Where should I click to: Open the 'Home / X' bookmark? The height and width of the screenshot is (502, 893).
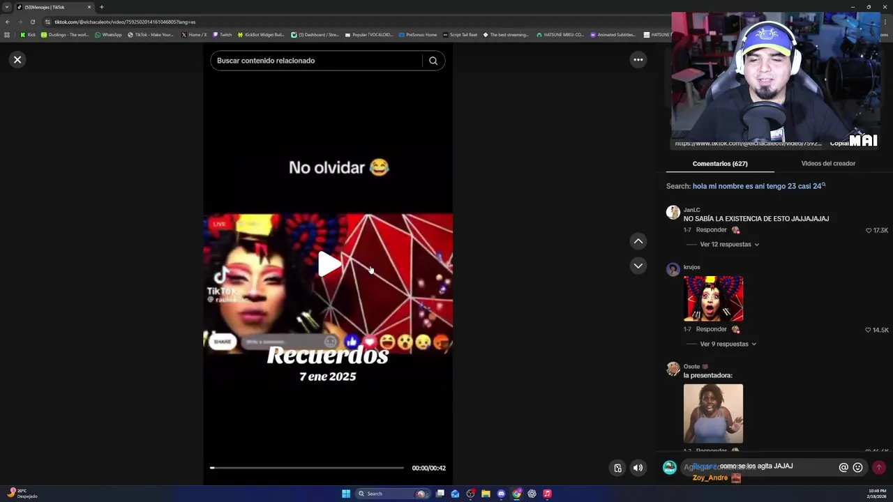point(194,34)
